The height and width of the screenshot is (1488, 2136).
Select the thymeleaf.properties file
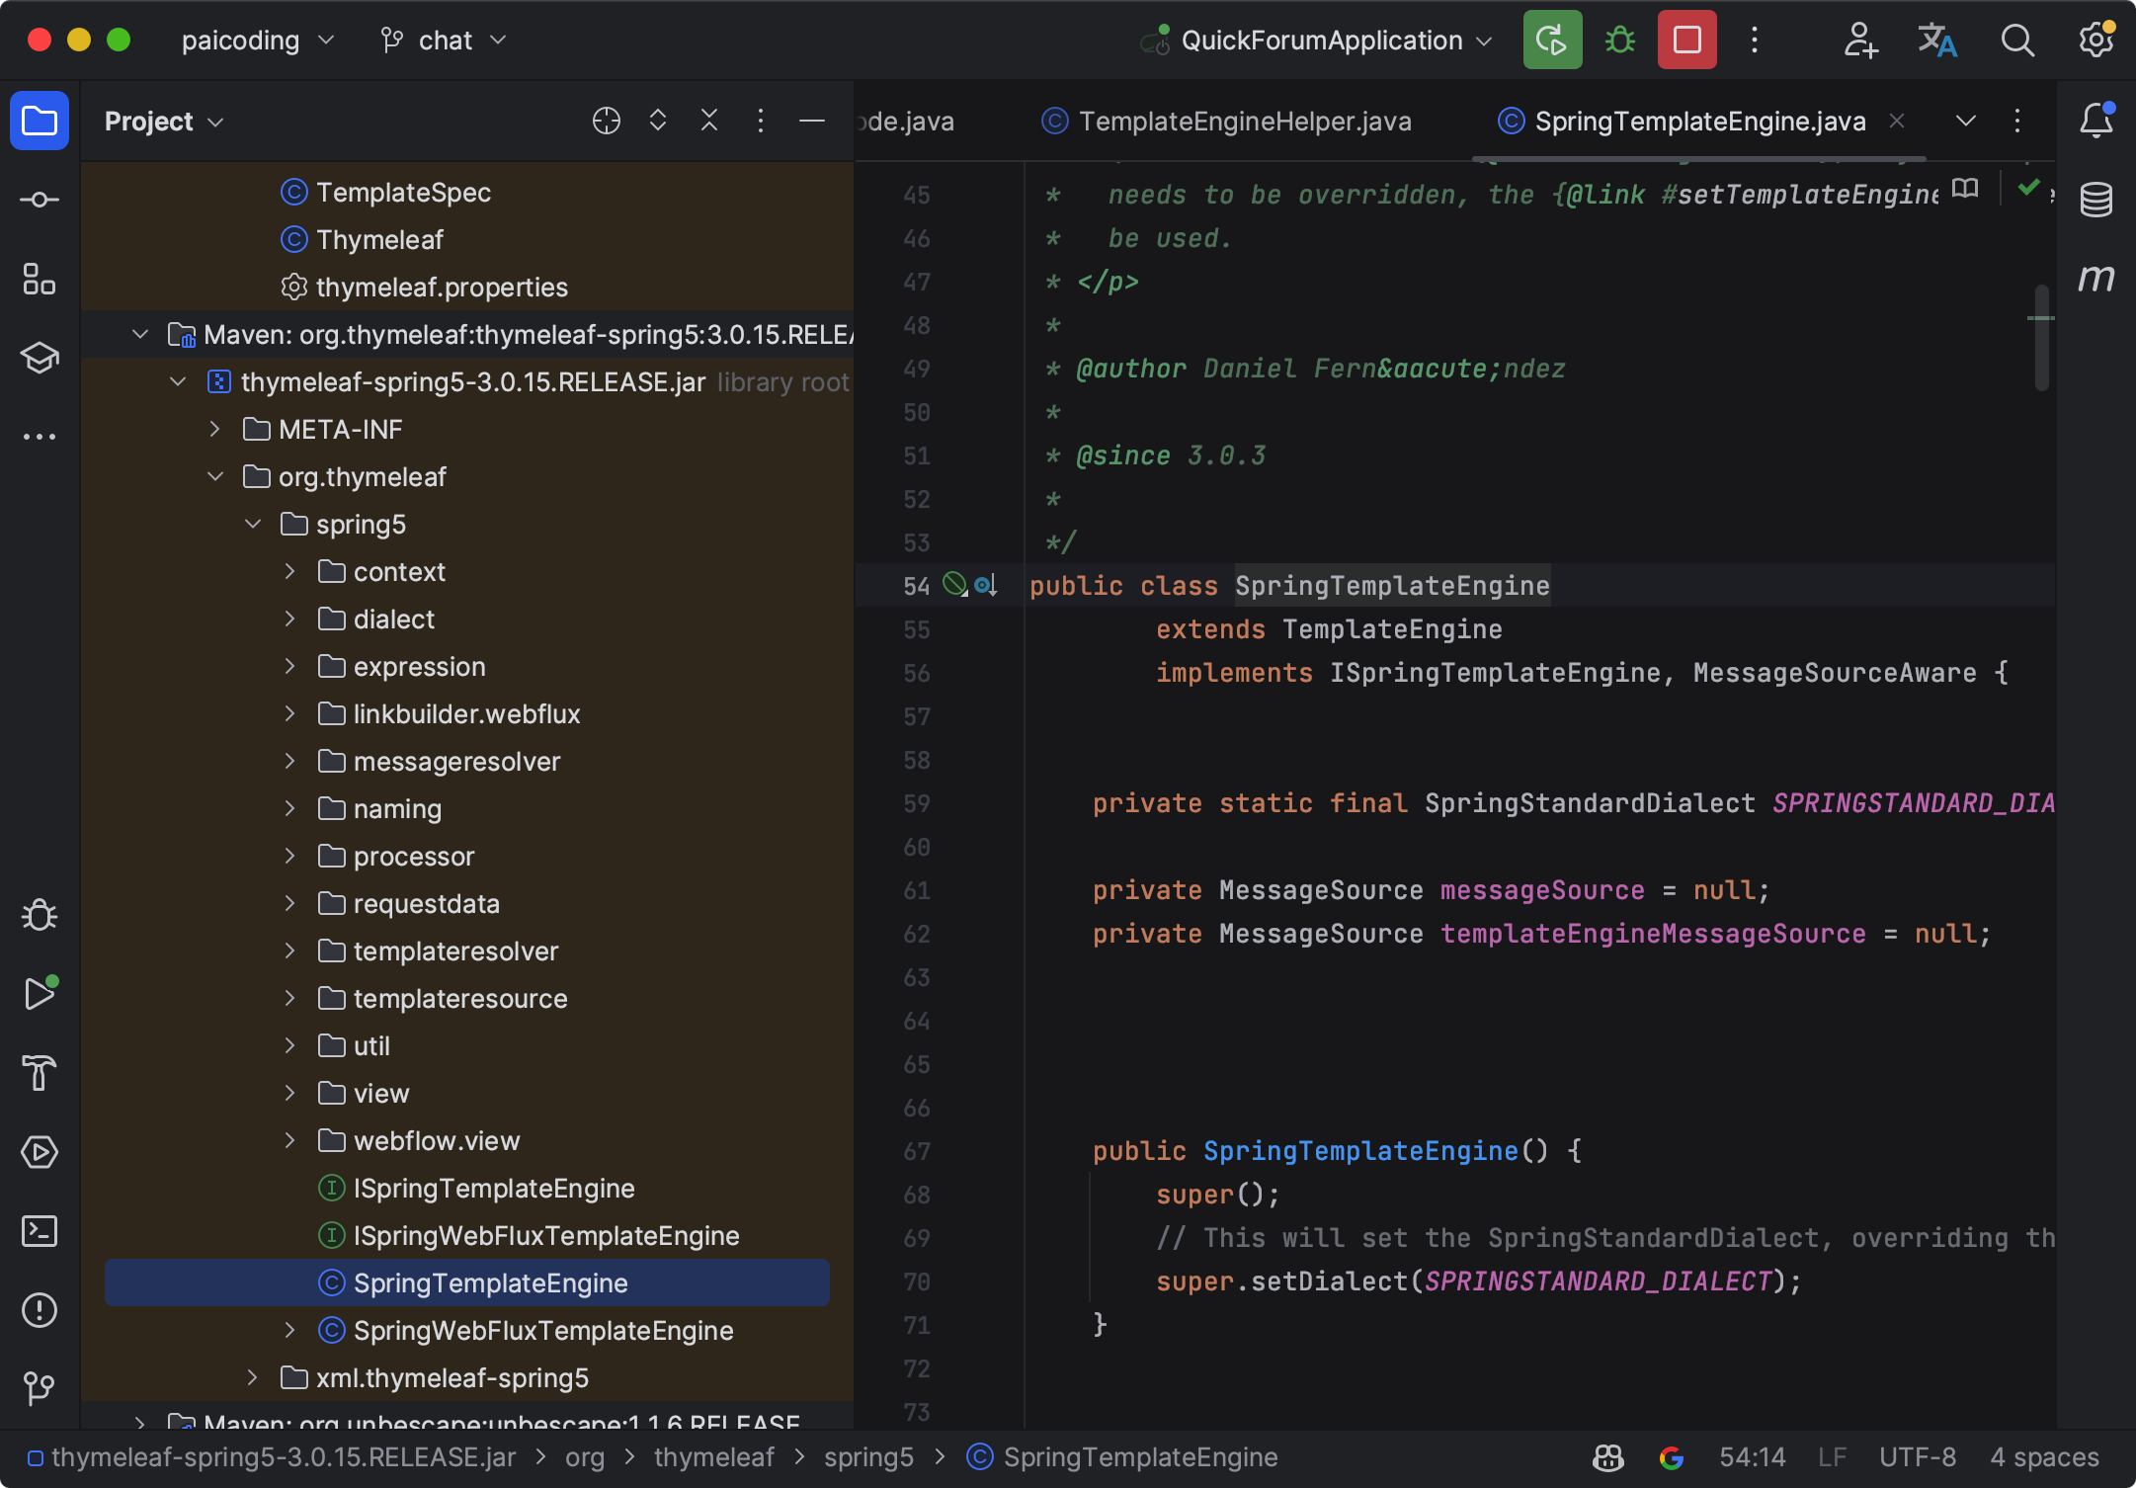[442, 288]
